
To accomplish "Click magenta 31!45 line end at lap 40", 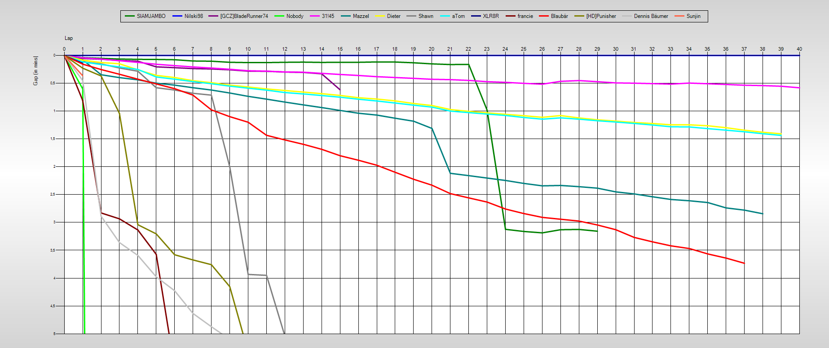I will coord(799,87).
